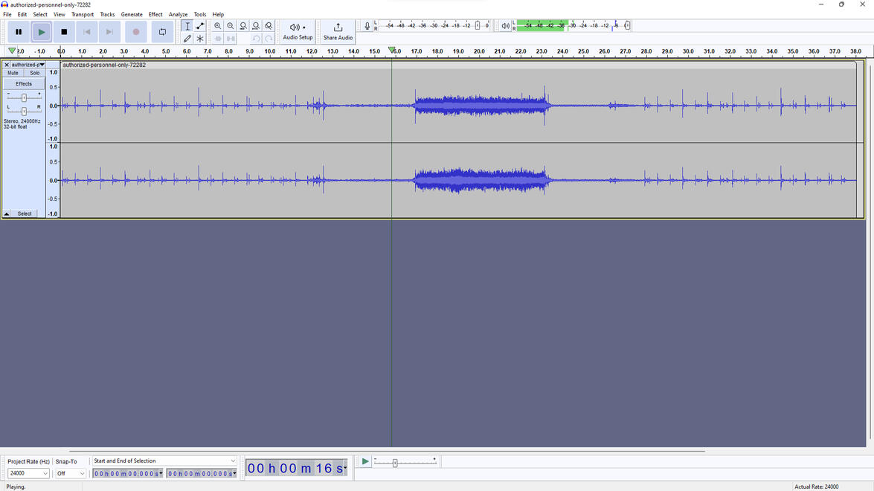The width and height of the screenshot is (874, 491).
Task: Select the Envelope tool
Action: click(200, 26)
